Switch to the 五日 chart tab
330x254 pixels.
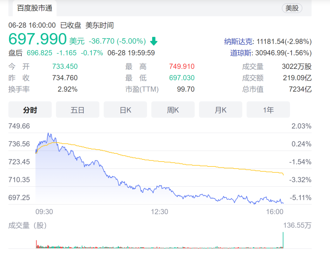point(78,110)
